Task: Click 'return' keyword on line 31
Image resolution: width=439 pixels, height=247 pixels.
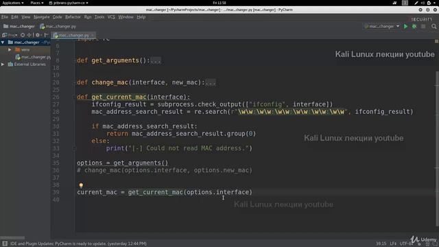Action: [x=117, y=134]
